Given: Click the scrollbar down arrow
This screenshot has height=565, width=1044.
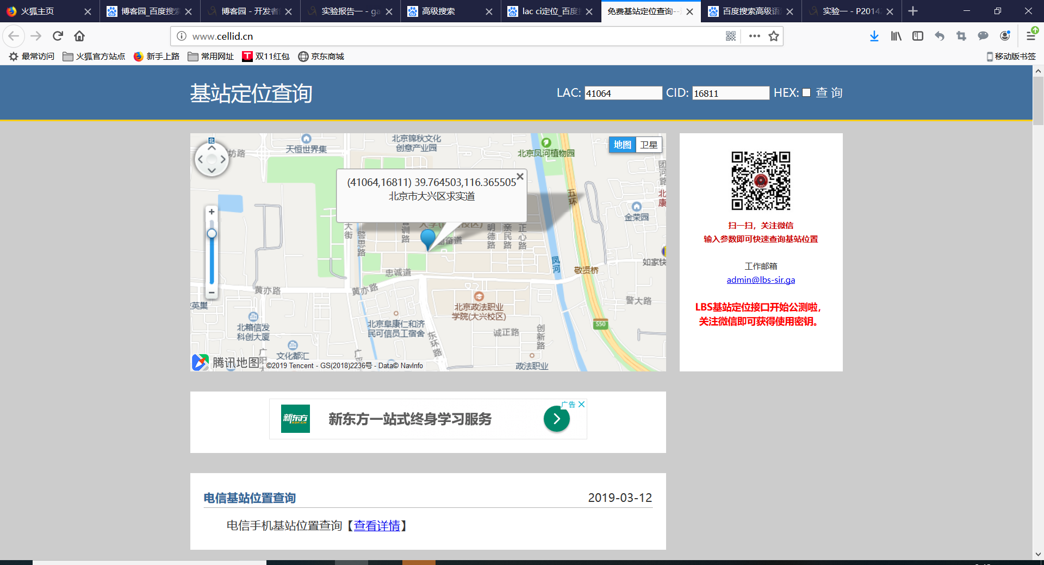Looking at the screenshot, I should click(1038, 555).
